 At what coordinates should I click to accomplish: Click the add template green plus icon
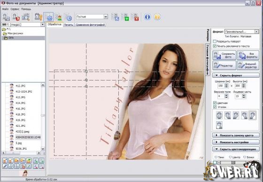[x=125, y=17]
